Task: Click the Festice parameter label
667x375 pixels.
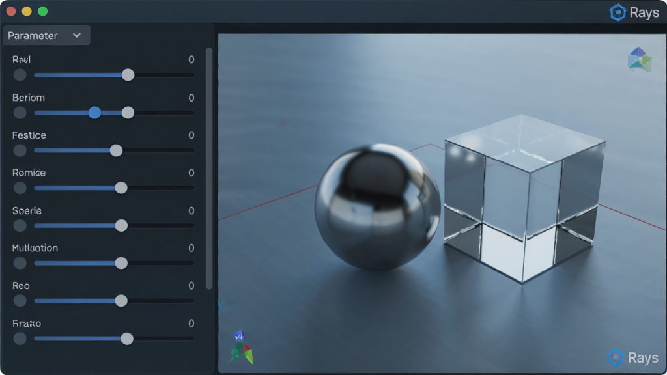Action: coord(29,135)
